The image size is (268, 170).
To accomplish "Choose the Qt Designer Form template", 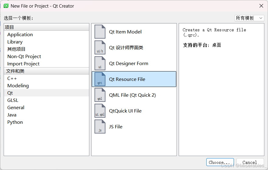I will (x=134, y=63).
